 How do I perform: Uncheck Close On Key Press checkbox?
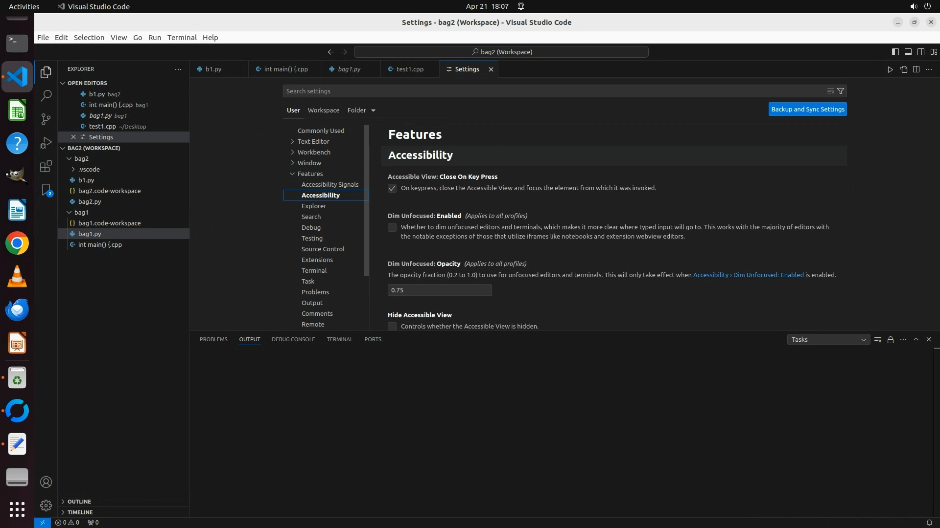[392, 188]
